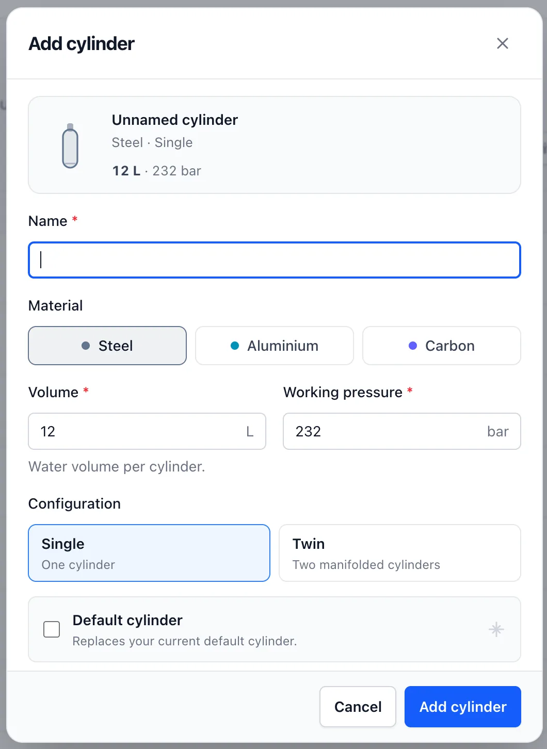This screenshot has width=547, height=749.
Task: Select Aluminium material
Action: 275,346
